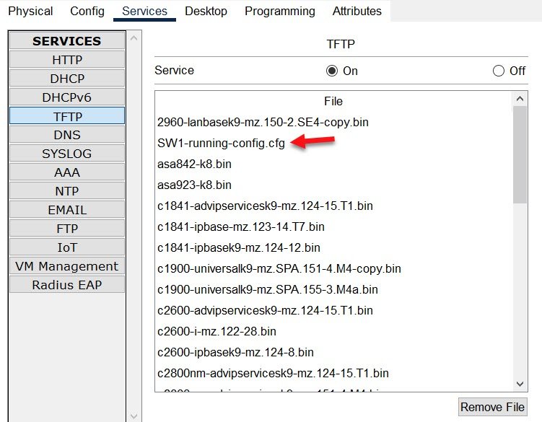Select asa923-k8.bin file
The height and width of the screenshot is (422, 542).
[x=194, y=185]
